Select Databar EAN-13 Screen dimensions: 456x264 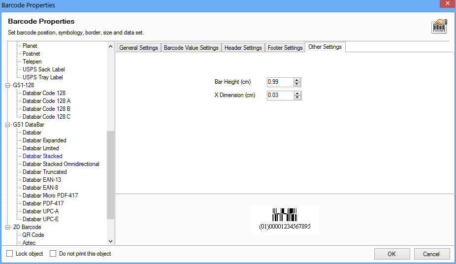42,179
